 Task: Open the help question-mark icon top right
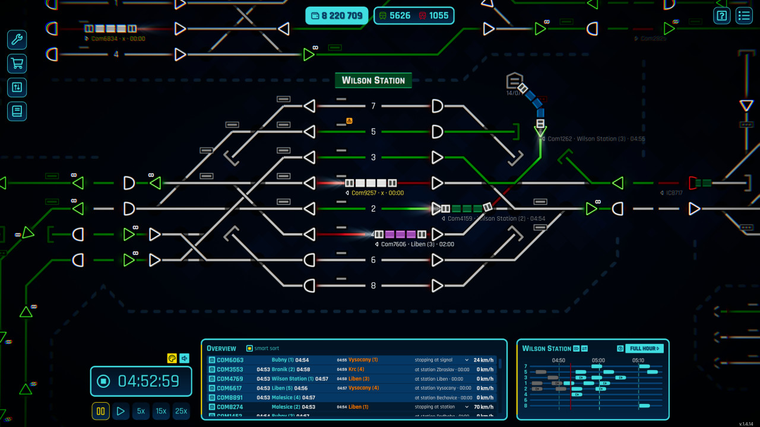coord(721,15)
